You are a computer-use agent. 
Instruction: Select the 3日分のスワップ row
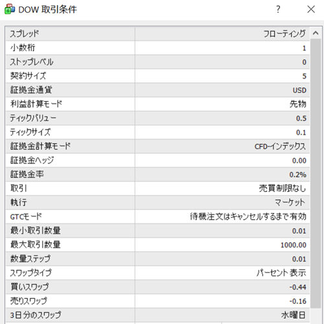tap(157, 315)
